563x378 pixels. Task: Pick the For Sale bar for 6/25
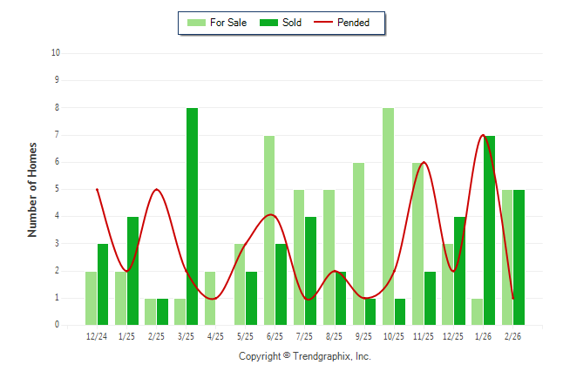pos(269,230)
